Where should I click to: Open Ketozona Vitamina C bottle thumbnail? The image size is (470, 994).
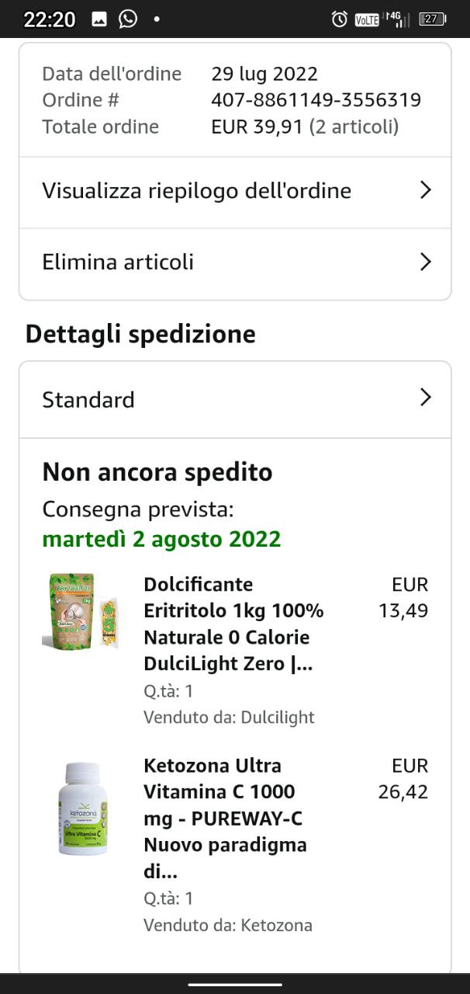pyautogui.click(x=82, y=809)
